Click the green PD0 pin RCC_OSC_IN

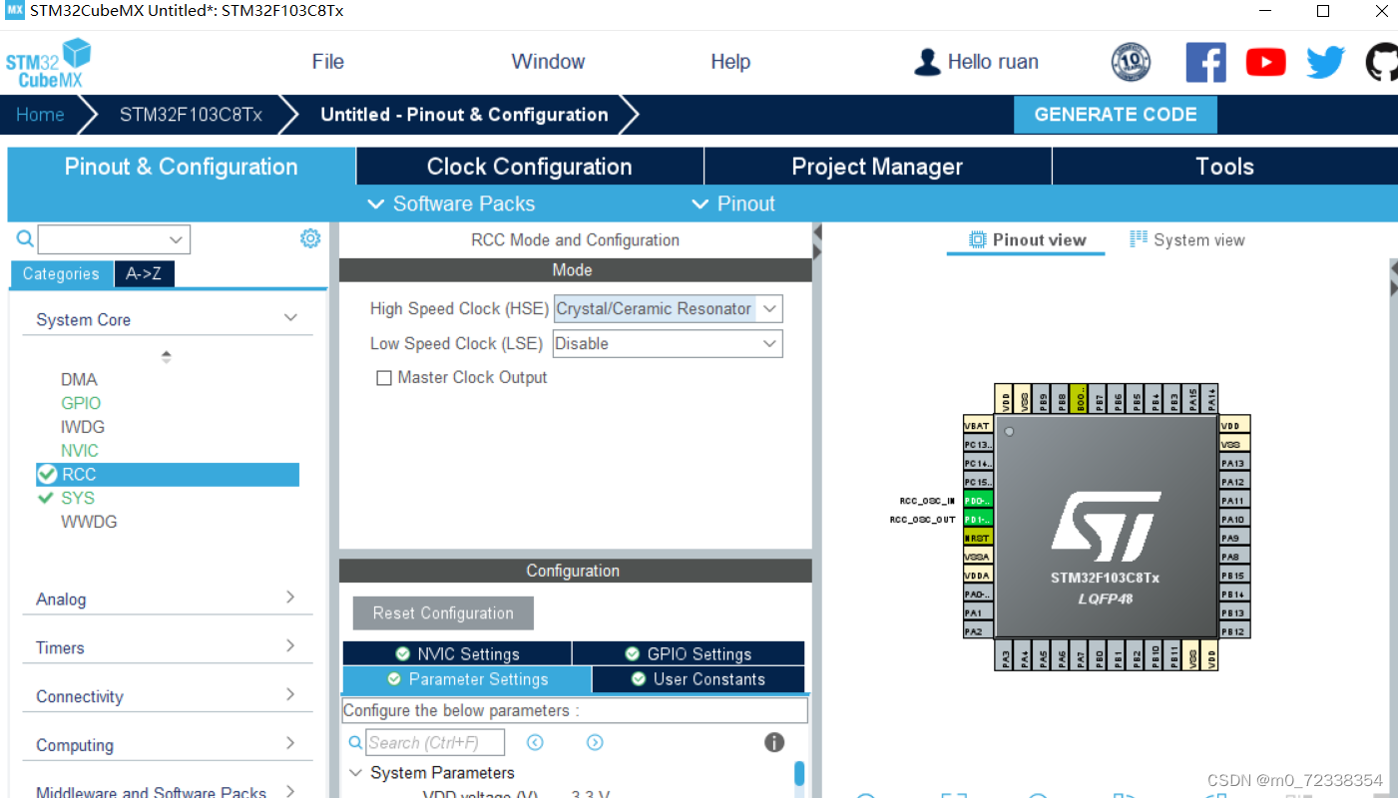pos(978,500)
